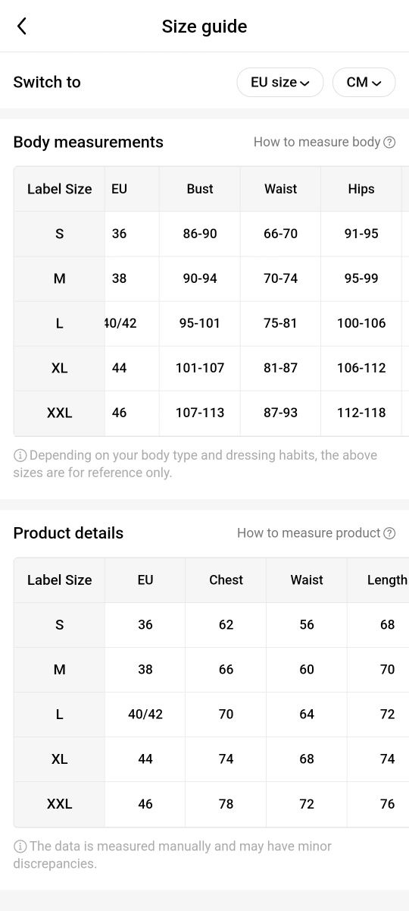Open the CM unit dropdown
Viewport: 409px width, 911px height.
point(364,82)
